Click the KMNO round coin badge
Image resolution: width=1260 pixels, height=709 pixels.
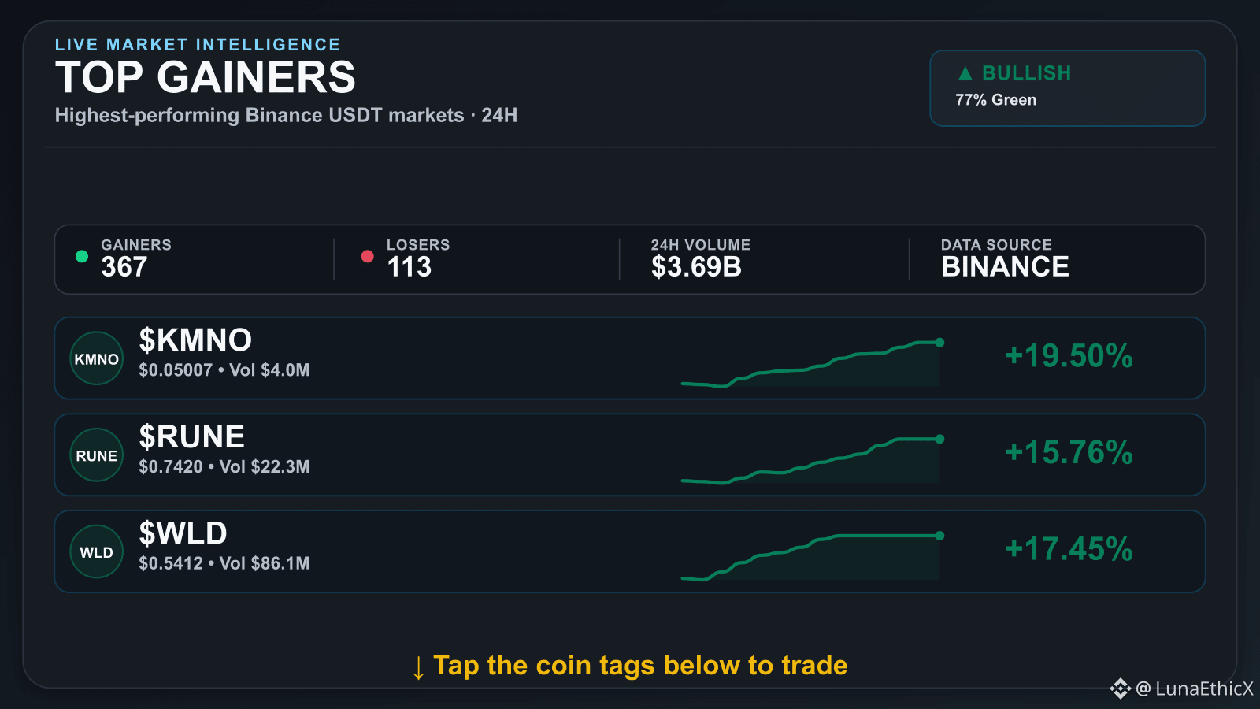point(97,358)
